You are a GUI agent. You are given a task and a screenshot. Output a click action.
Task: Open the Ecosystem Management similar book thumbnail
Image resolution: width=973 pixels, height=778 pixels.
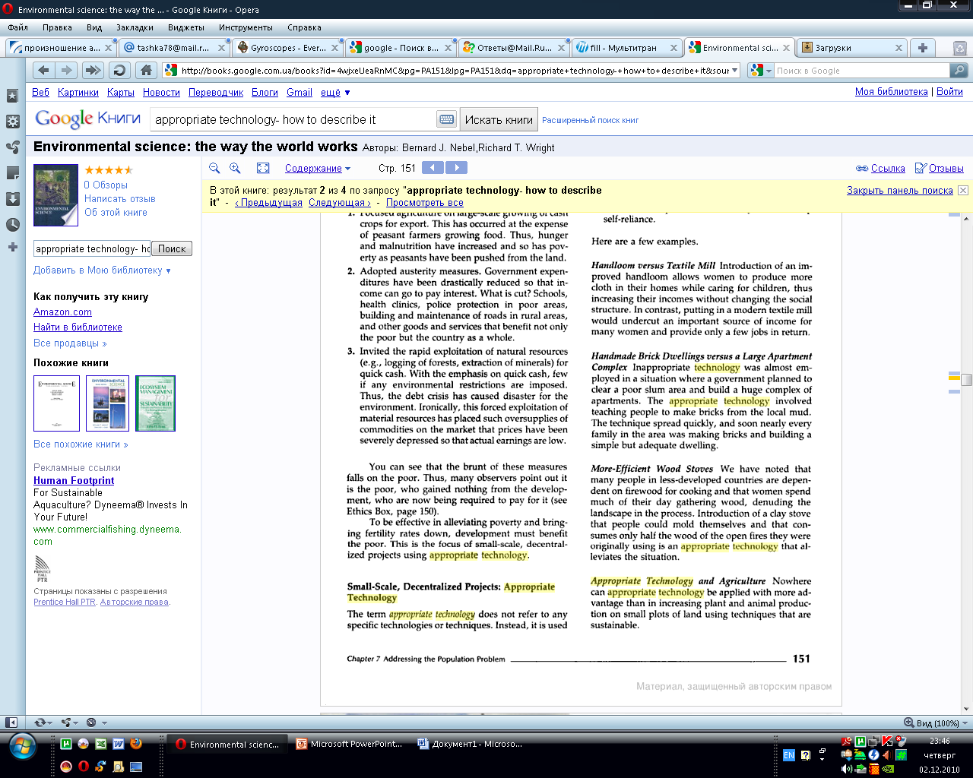coord(156,403)
